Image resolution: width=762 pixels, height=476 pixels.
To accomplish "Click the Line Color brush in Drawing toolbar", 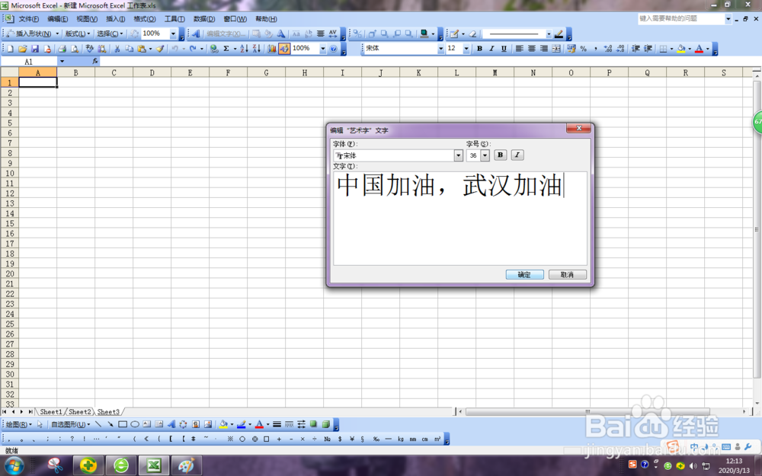I will [x=242, y=424].
